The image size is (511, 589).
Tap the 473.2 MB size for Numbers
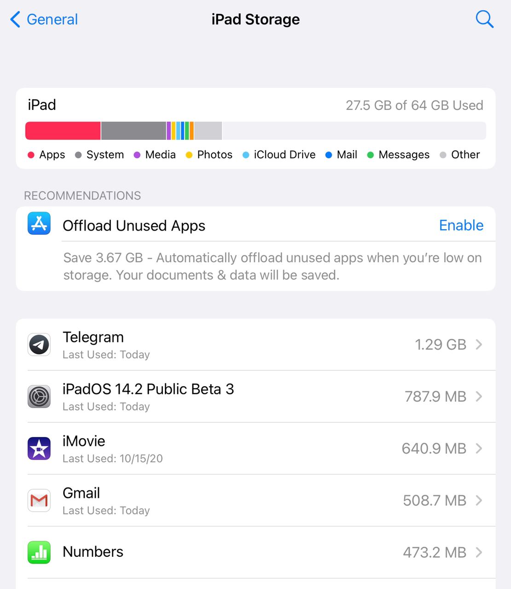tap(435, 552)
